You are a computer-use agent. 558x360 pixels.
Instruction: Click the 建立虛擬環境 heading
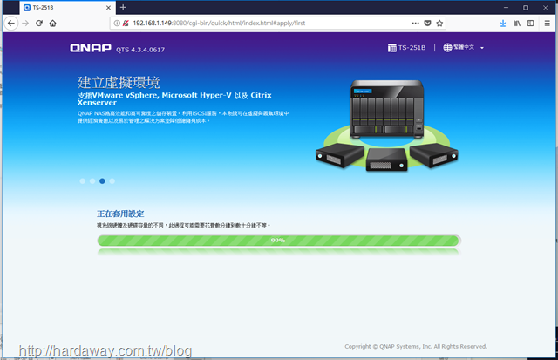(119, 83)
